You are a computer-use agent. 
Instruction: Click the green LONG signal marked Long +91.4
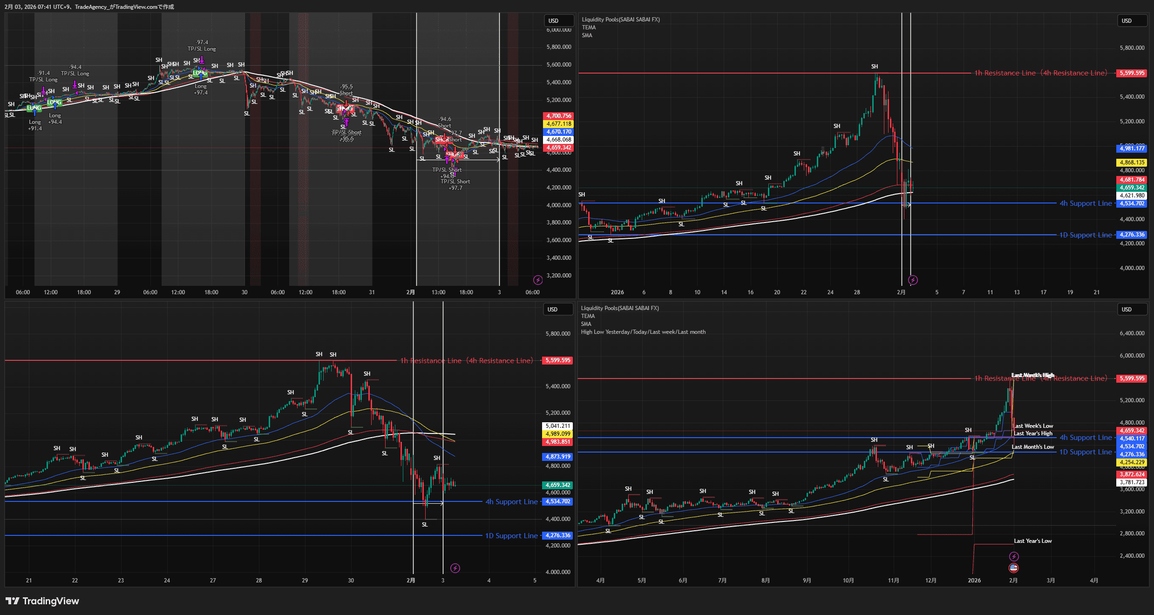(34, 108)
